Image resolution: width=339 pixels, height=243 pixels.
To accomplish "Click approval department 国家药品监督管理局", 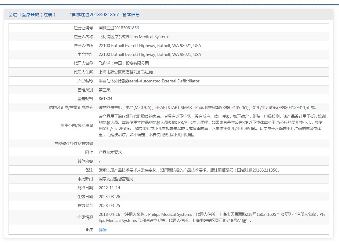I will click(116, 179).
